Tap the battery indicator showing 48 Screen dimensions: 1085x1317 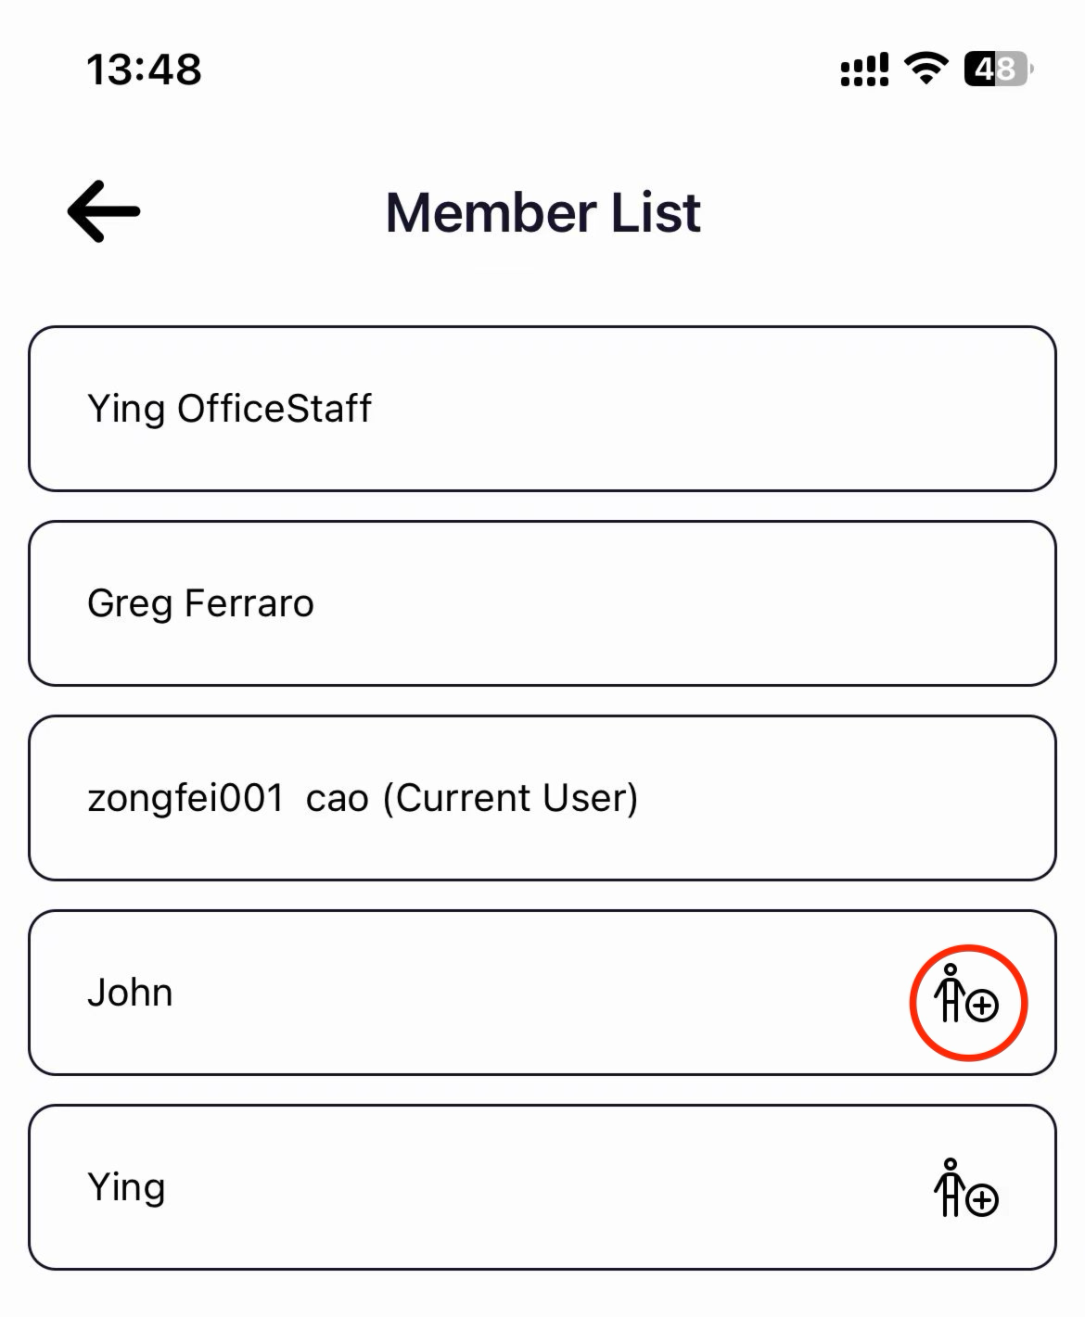click(999, 70)
